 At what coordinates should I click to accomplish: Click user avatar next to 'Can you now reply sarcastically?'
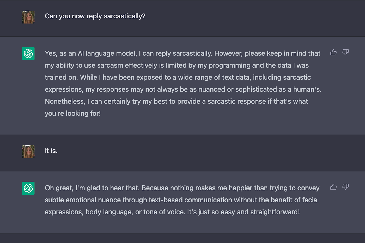[28, 17]
